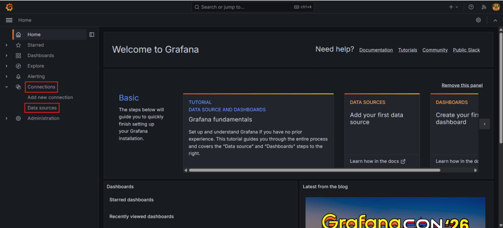Toggle the top bar collapse chevron

click(495, 20)
